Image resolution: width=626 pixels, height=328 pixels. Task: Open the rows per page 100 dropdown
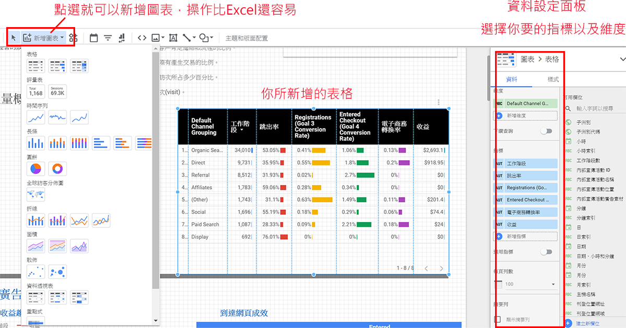525,284
